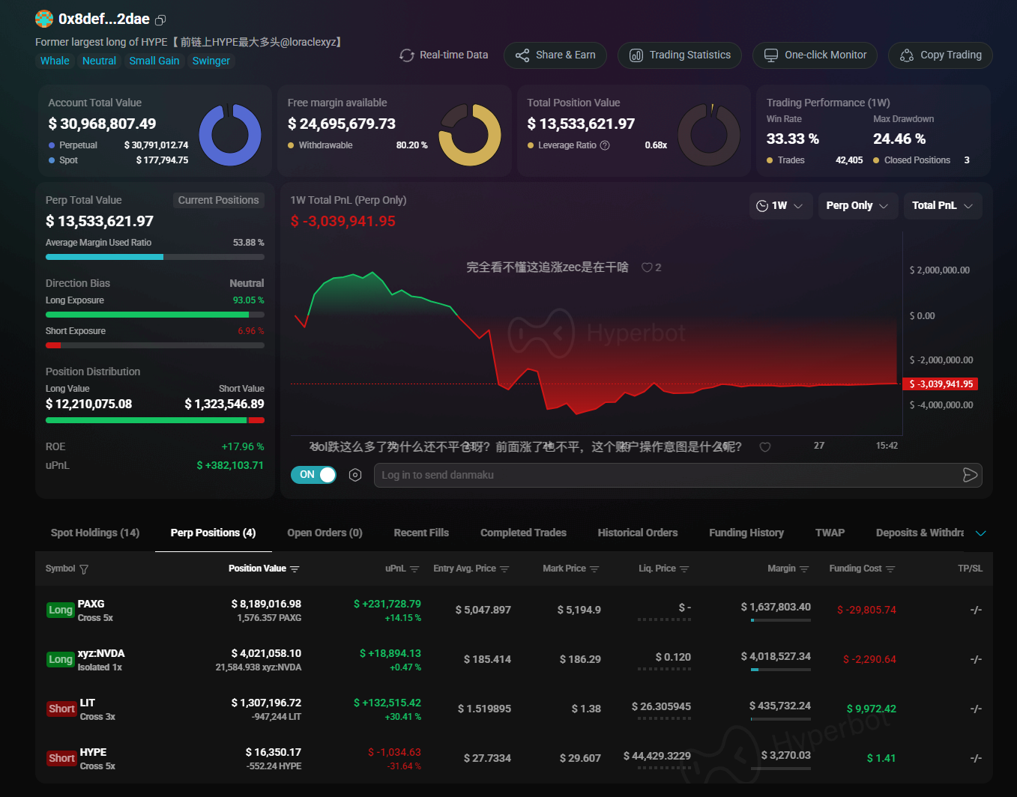Image resolution: width=1017 pixels, height=797 pixels.
Task: Click the Average Margin Used Ratio bar
Action: (x=154, y=257)
